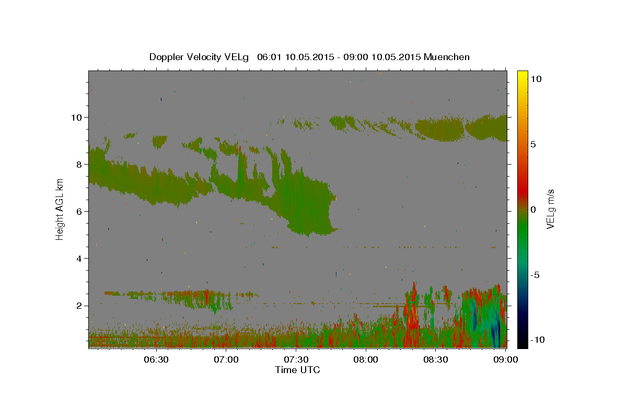This screenshot has width=627, height=418.
Task: Click the height label '2' on the y-axis
Action: point(79,305)
